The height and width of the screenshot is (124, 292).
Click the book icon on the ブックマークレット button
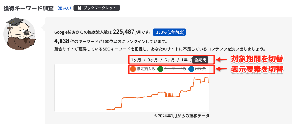[x=80, y=7]
